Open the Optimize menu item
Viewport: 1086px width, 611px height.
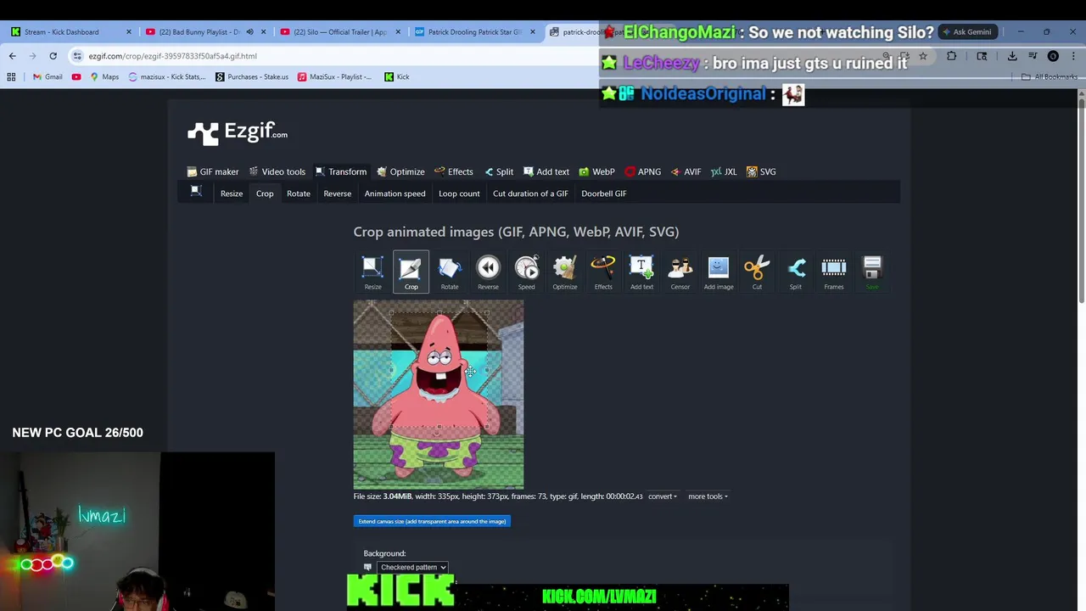[400, 171]
